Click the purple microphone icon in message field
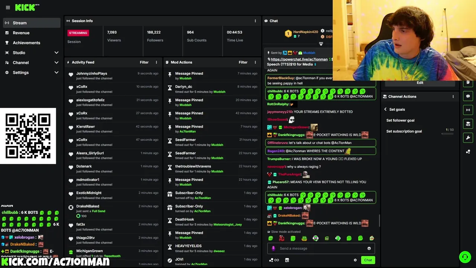 click(x=273, y=248)
